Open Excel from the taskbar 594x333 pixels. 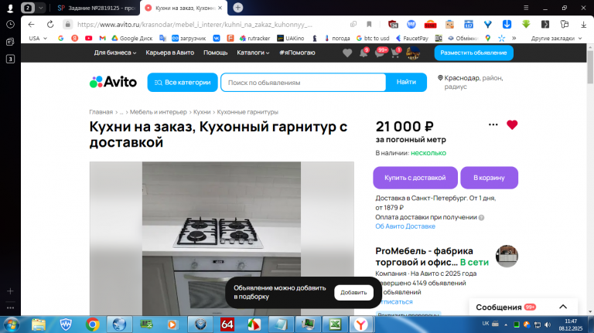point(335,325)
